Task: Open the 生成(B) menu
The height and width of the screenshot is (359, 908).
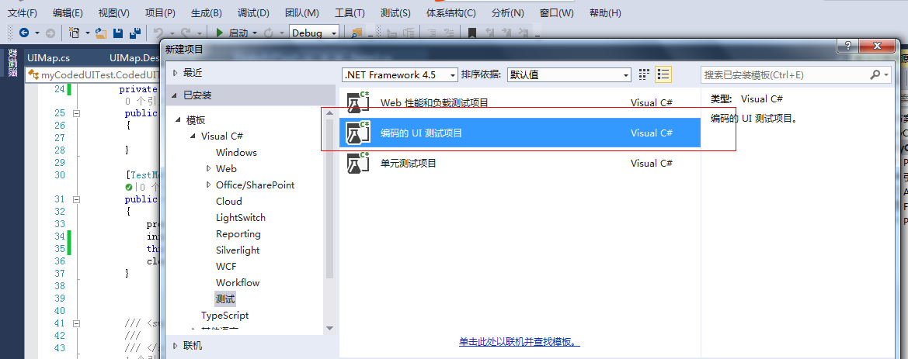Action: 207,12
